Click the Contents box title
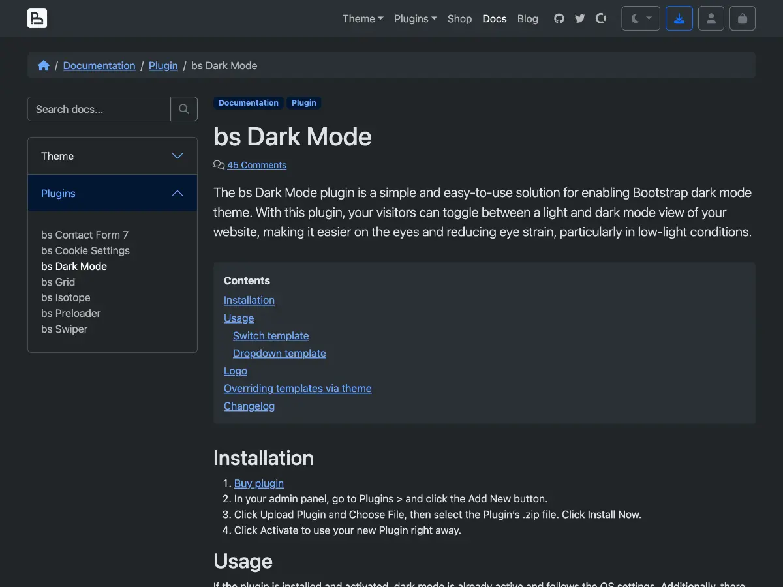Viewport: 783px width, 587px height. pyautogui.click(x=247, y=281)
